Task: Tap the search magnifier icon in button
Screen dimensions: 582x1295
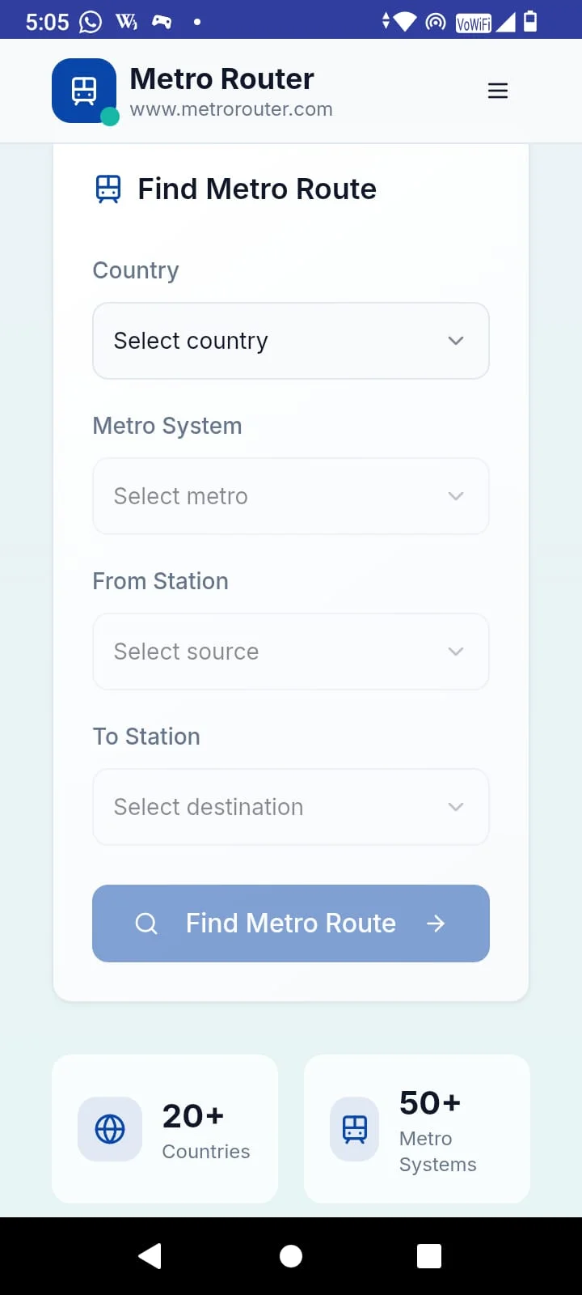Action: pos(146,923)
